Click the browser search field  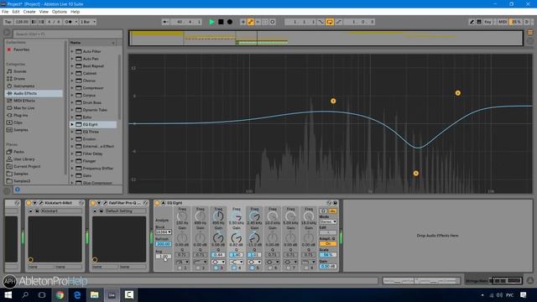point(67,34)
